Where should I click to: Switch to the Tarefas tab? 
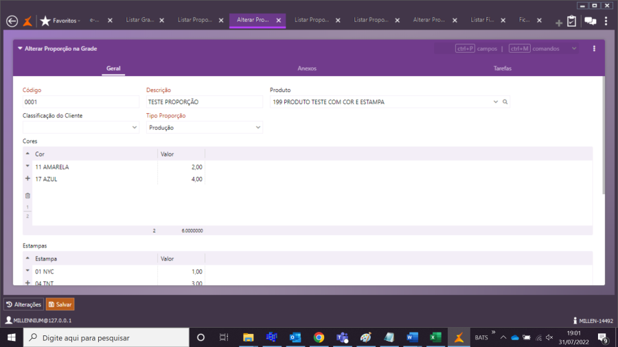[x=502, y=69]
